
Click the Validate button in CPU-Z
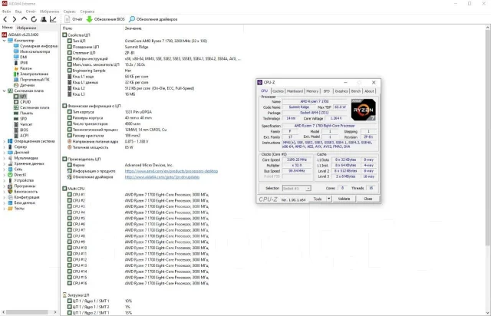point(344,199)
